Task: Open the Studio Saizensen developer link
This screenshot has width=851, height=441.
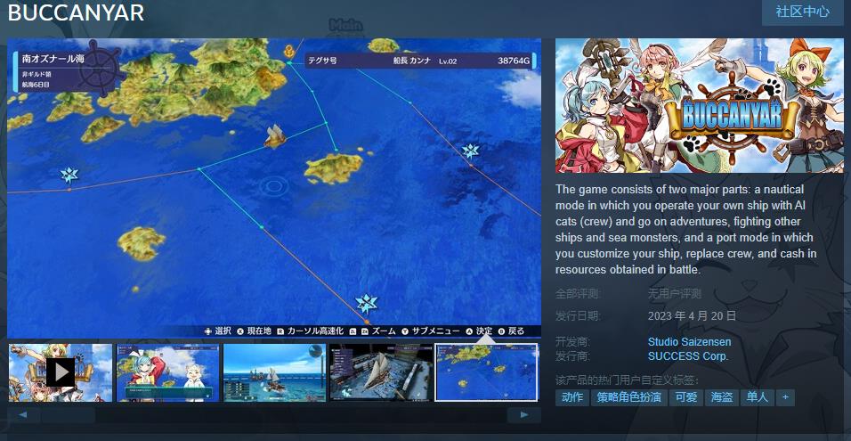Action: pyautogui.click(x=689, y=342)
